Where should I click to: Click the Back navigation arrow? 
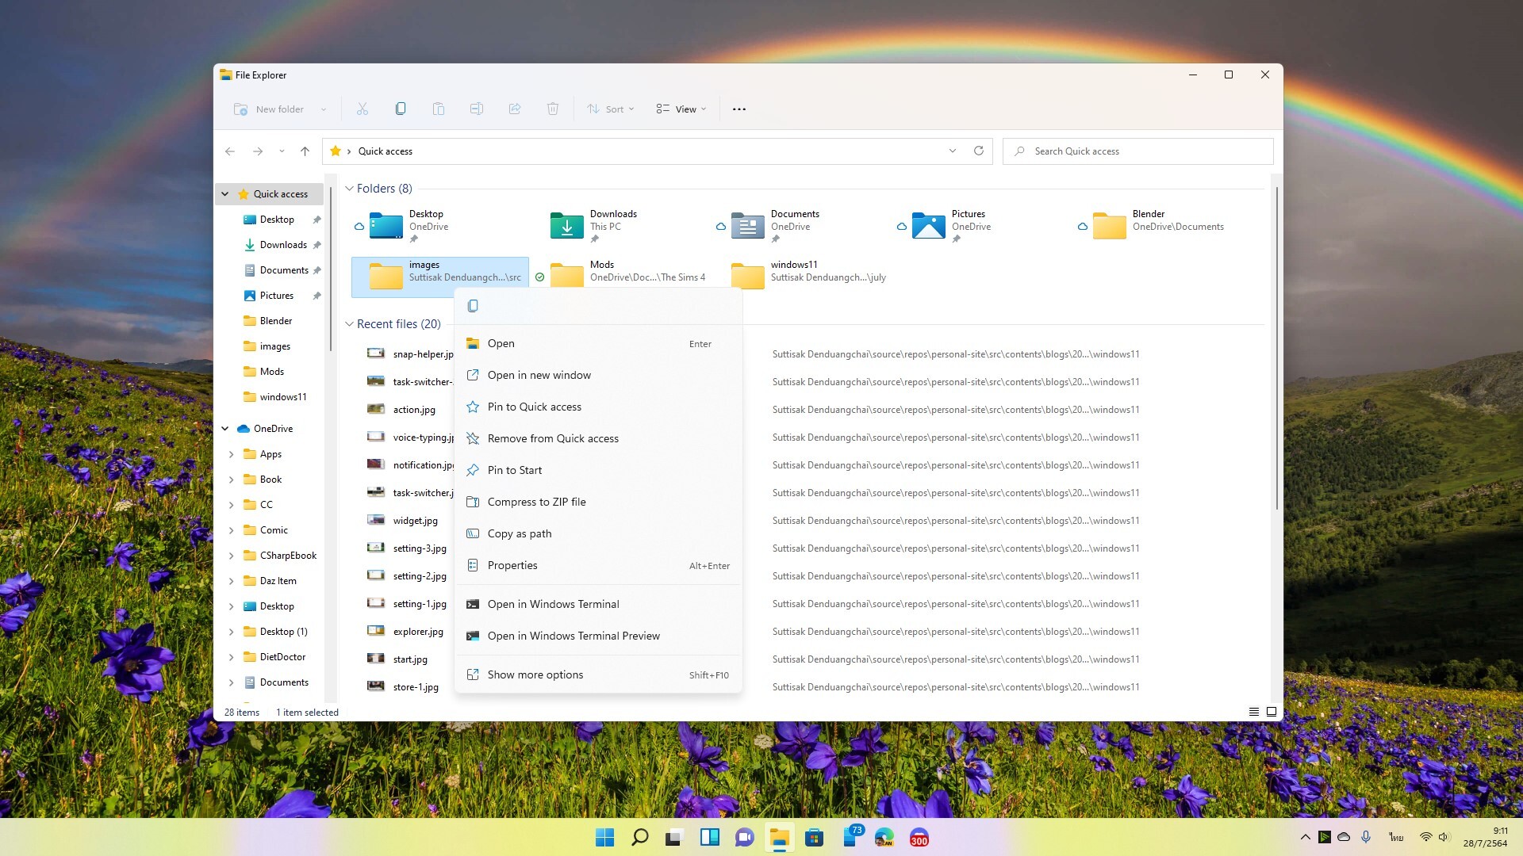tap(230, 151)
